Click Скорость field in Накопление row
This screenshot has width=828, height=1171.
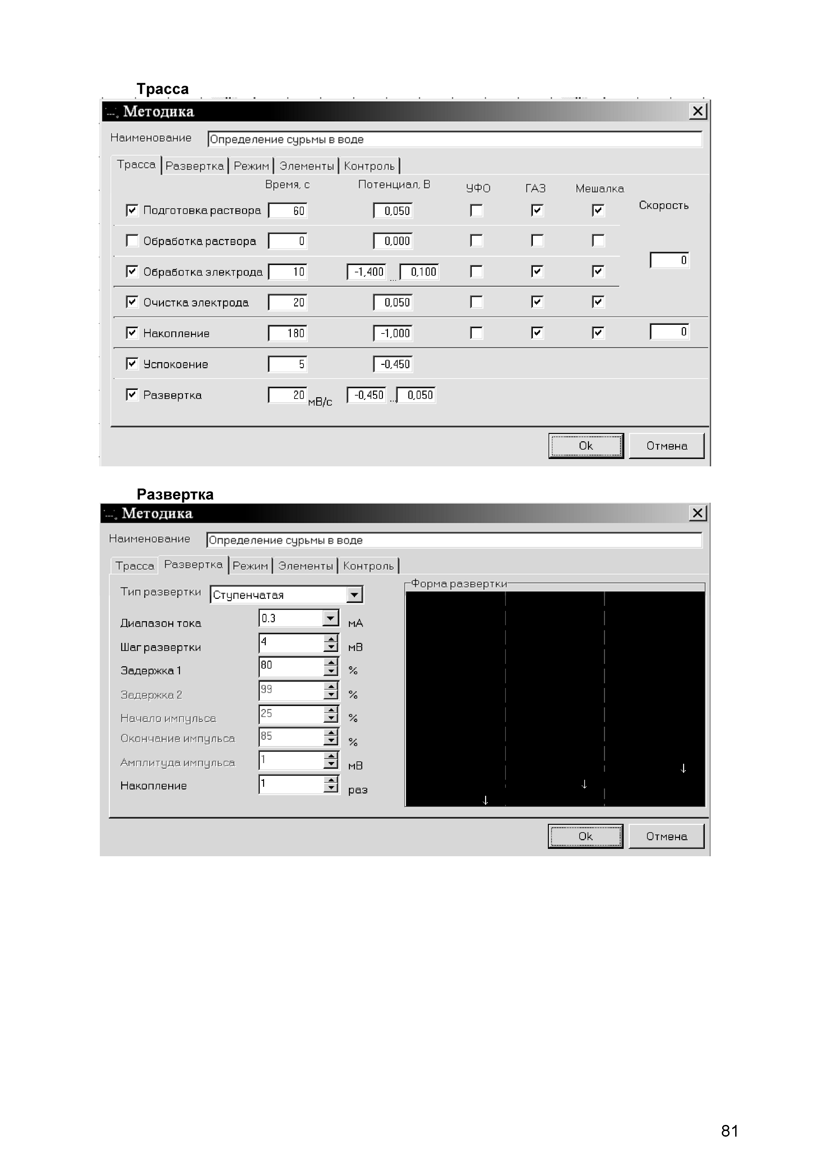[x=669, y=331]
